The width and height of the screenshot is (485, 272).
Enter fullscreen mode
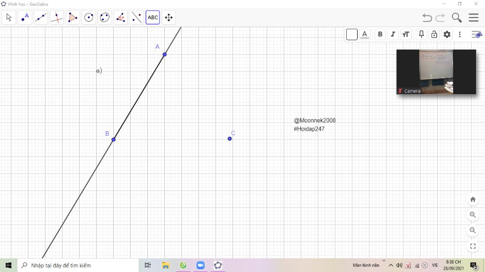pyautogui.click(x=473, y=246)
